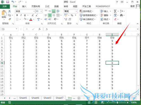141x105 pixels.
Task: Toggle bottom vertical alignment
Action: point(54,11)
